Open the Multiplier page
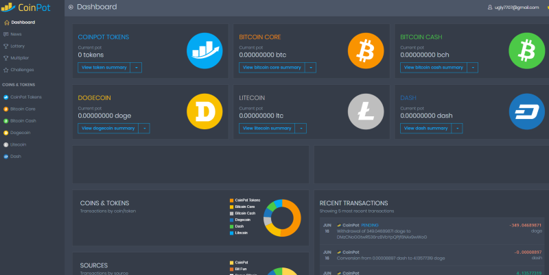Screen dimensions: 549x275 20,58
